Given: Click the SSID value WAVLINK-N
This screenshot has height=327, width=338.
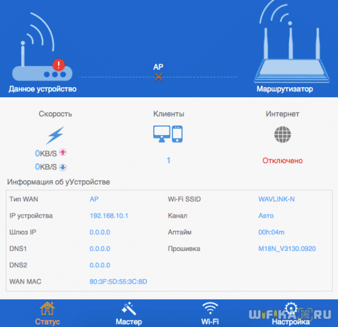Looking at the screenshot, I should (x=277, y=199).
